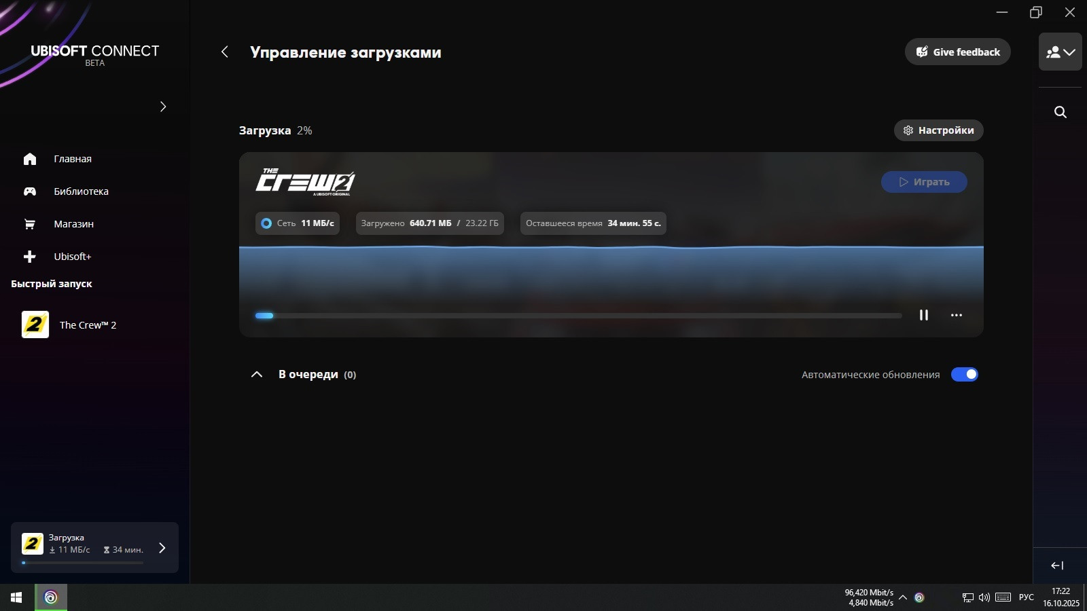Click The Crew 2 logo on download card
Image resolution: width=1087 pixels, height=611 pixels.
pyautogui.click(x=306, y=182)
